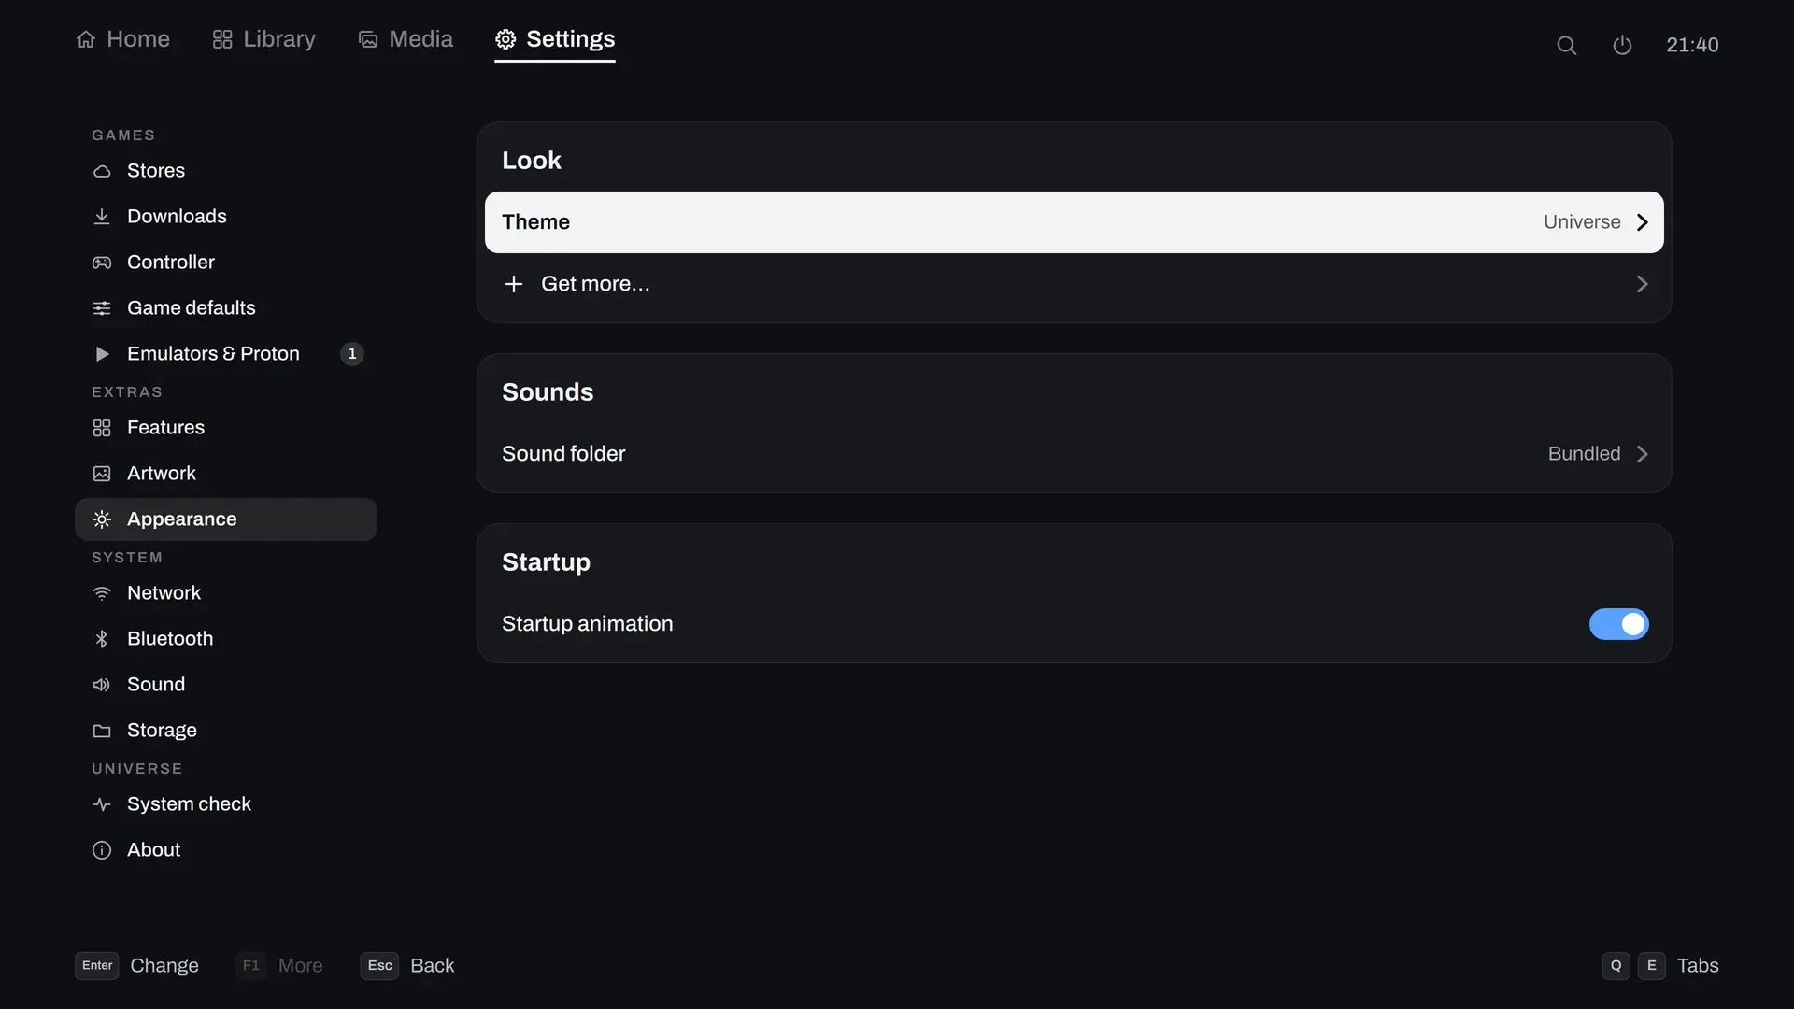
Task: Click the Sound folder label
Action: coord(563,454)
